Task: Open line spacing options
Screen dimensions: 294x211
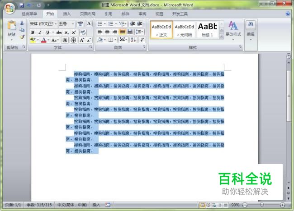Action: (x=139, y=32)
